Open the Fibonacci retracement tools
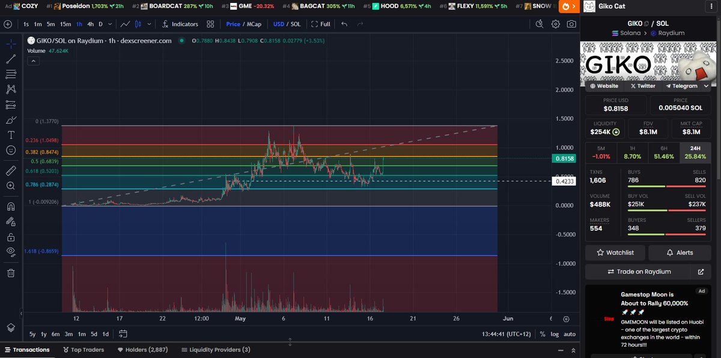 pyautogui.click(x=11, y=74)
